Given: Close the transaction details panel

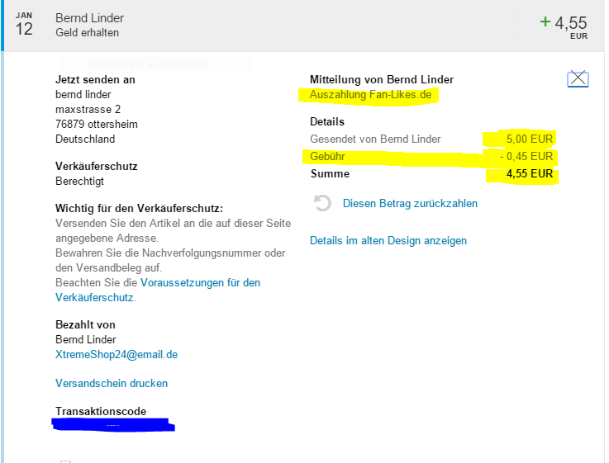Looking at the screenshot, I should (578, 79).
